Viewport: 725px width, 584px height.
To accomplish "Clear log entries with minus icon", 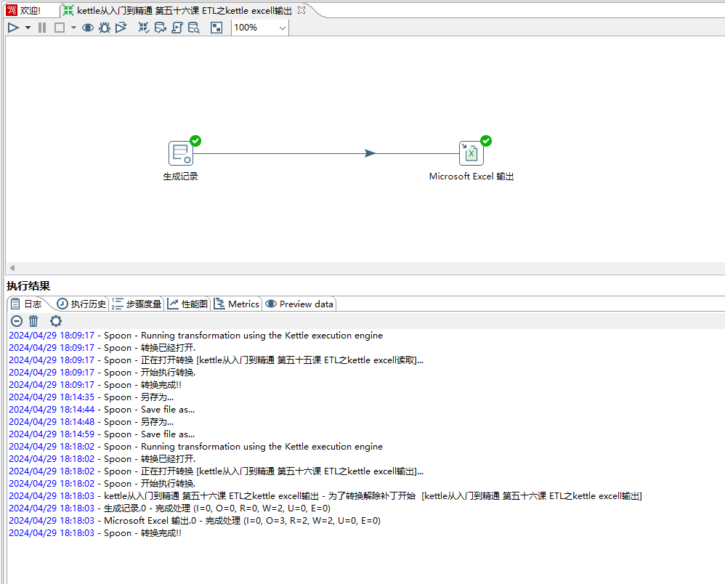I will click(16, 321).
